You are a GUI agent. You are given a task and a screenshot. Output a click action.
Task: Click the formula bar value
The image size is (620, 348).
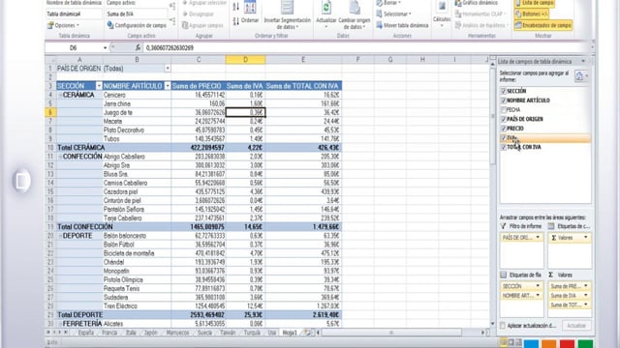[x=170, y=47]
